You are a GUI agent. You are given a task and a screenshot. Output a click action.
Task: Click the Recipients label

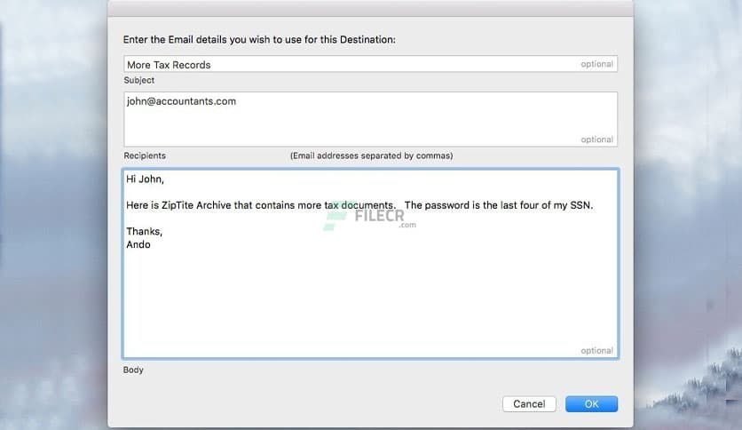145,156
